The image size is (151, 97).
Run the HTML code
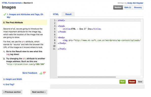[x=123, y=82]
